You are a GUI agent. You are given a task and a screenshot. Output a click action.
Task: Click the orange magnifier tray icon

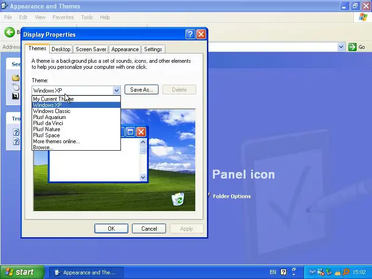coord(346,272)
